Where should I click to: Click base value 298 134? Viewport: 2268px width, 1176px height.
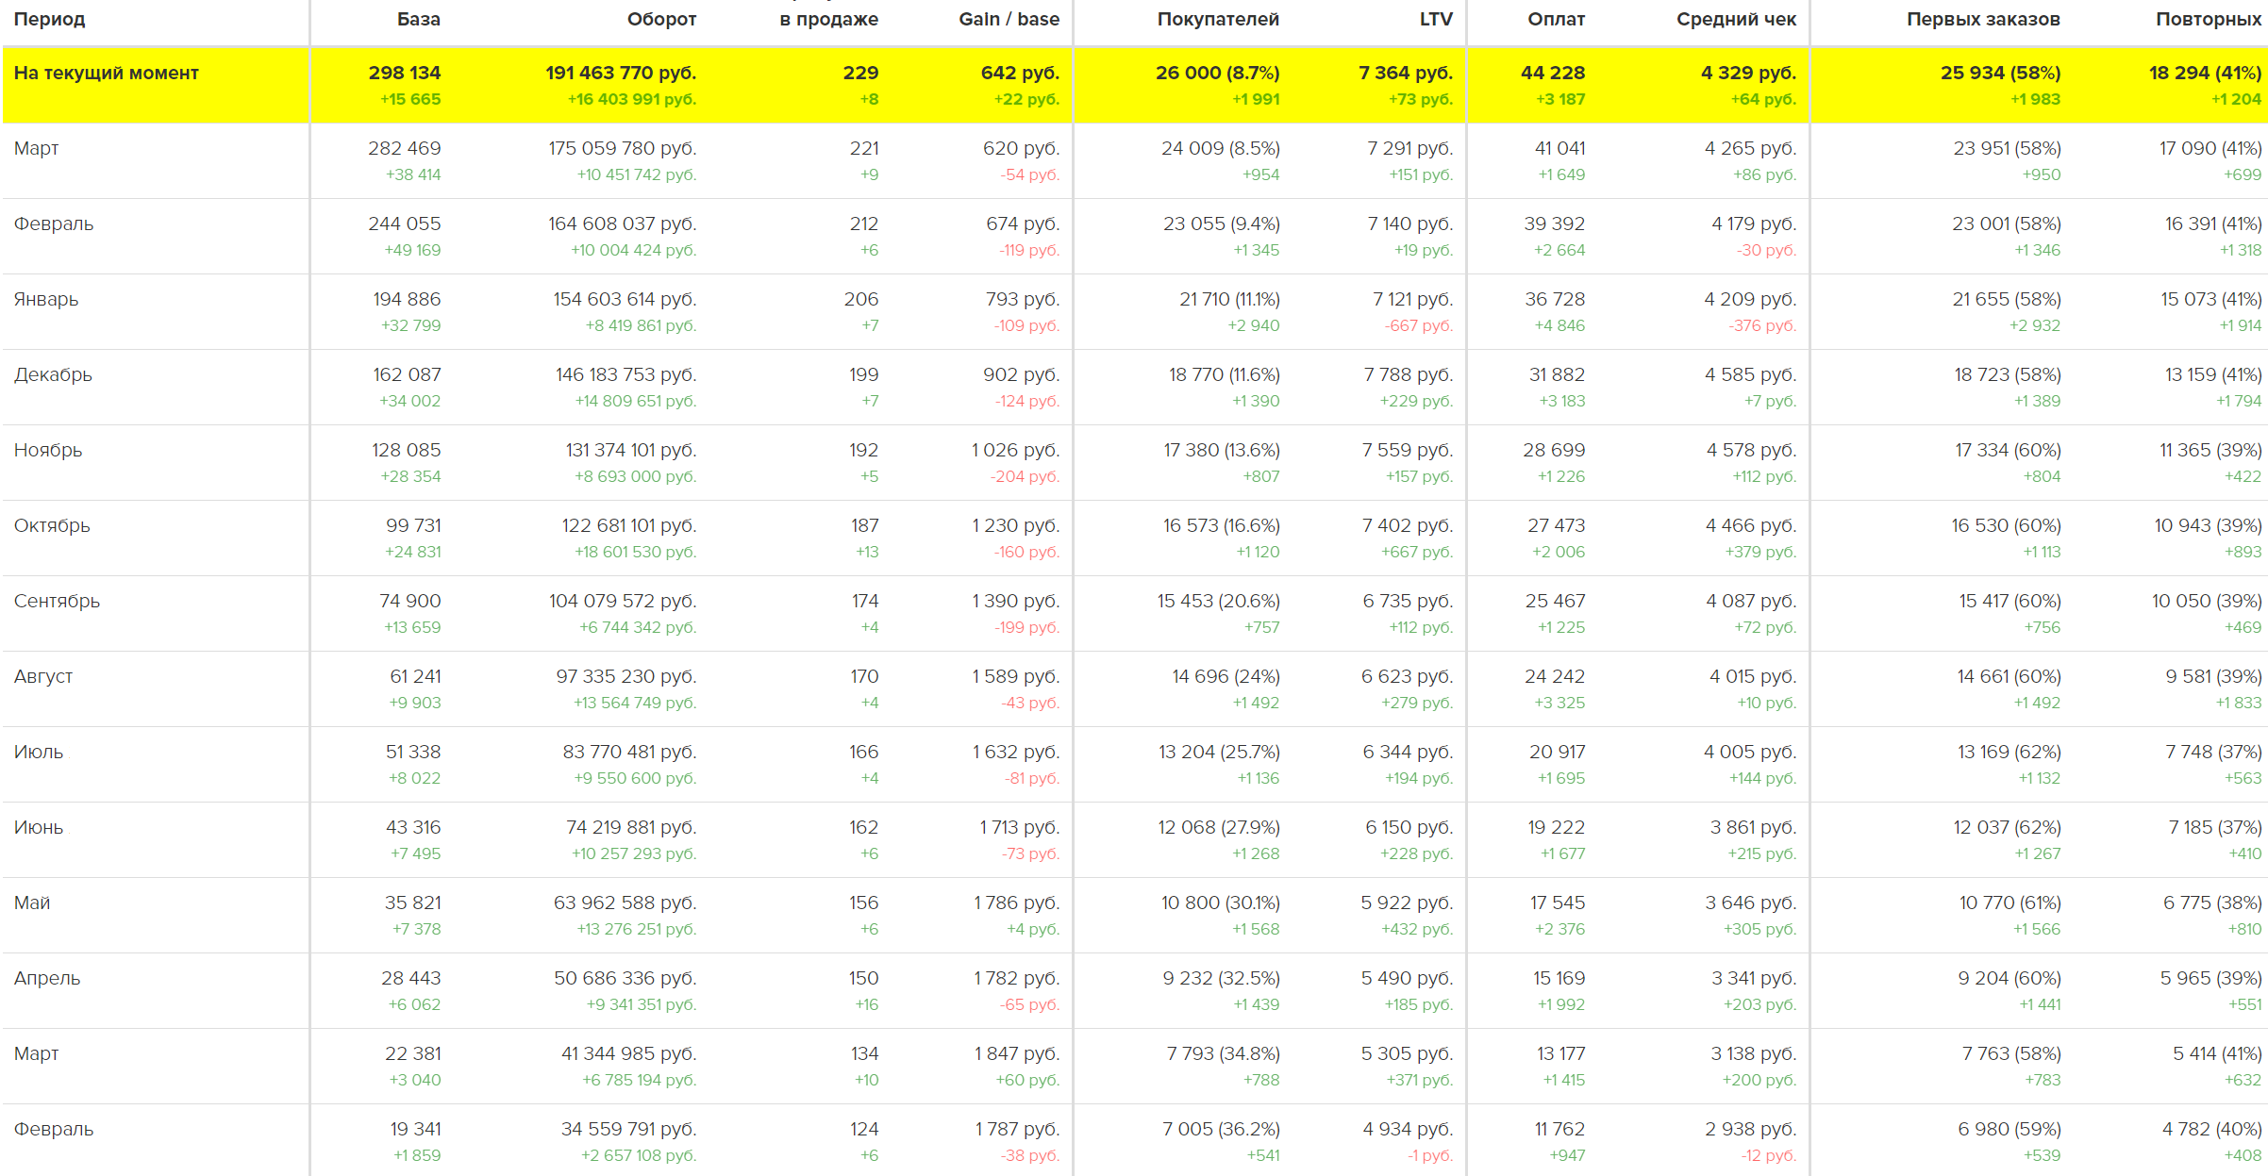coord(404,73)
